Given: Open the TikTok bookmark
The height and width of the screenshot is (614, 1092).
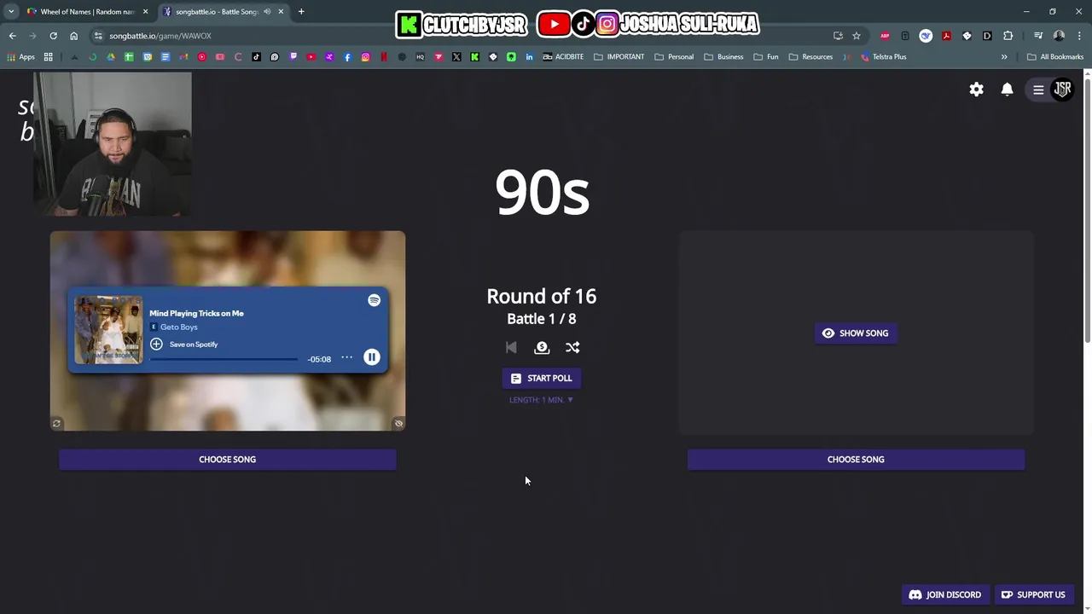Looking at the screenshot, I should [x=256, y=57].
